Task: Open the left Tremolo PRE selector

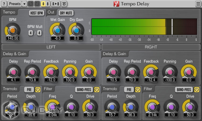Action: 29,90
